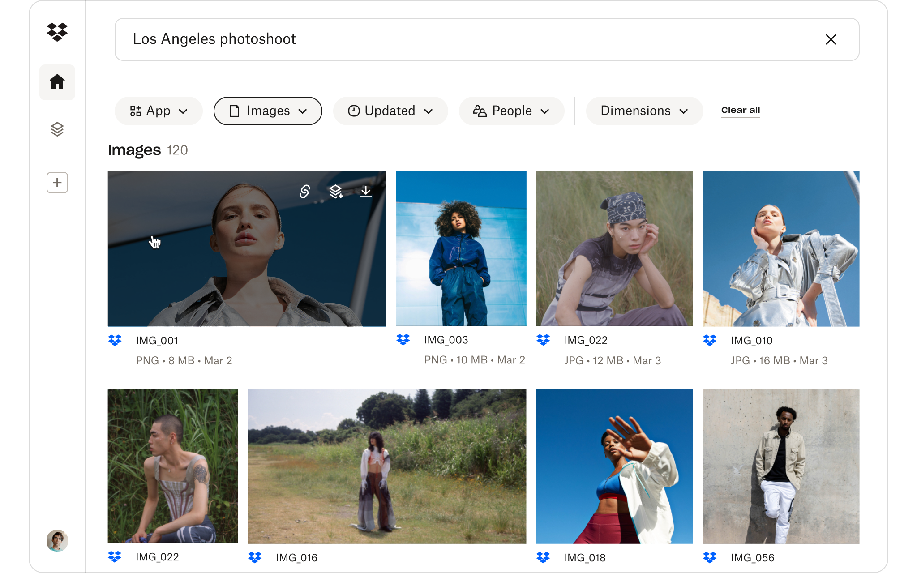Click the Dropbox logo in the sidebar
The width and height of the screenshot is (917, 573).
[57, 32]
